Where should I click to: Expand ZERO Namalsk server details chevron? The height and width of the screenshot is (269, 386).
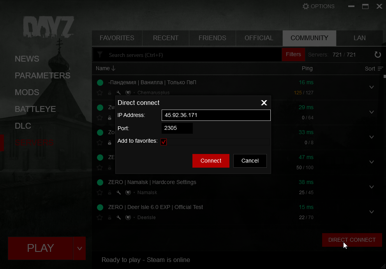point(372,187)
